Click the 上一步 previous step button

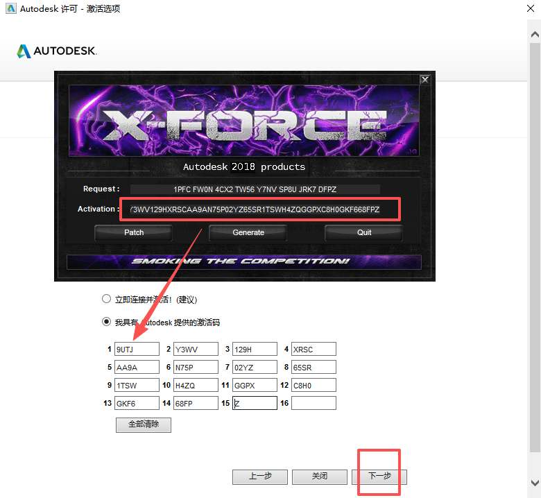[x=260, y=476]
